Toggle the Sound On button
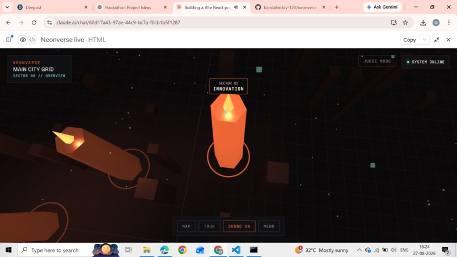Image resolution: width=457 pixels, height=257 pixels. coord(239,226)
